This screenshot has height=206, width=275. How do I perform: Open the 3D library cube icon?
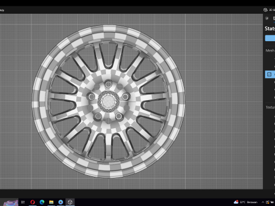265,10
